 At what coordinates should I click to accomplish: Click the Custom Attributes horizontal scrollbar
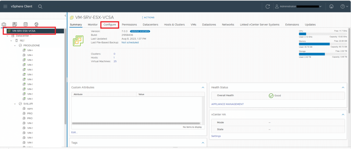click(136, 123)
